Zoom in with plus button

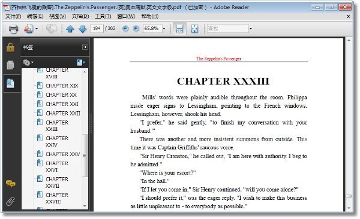[136, 28]
